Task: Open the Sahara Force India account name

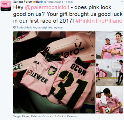Action: (26, 2)
